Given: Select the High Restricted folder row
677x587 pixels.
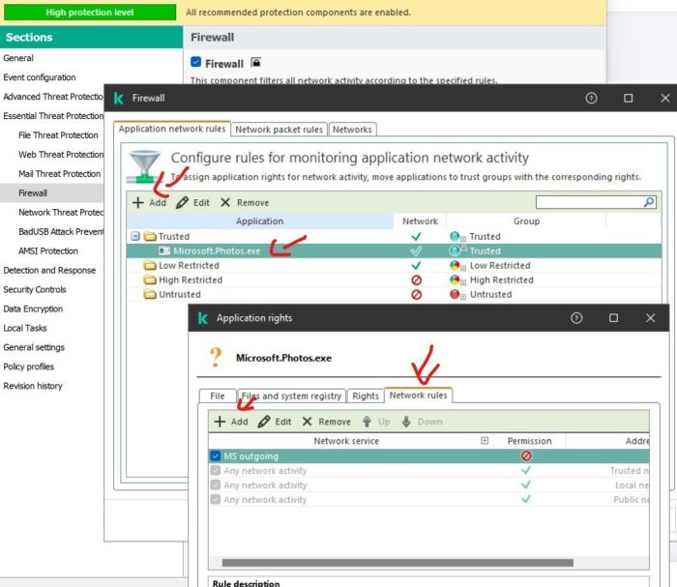Looking at the screenshot, I should [394, 279].
